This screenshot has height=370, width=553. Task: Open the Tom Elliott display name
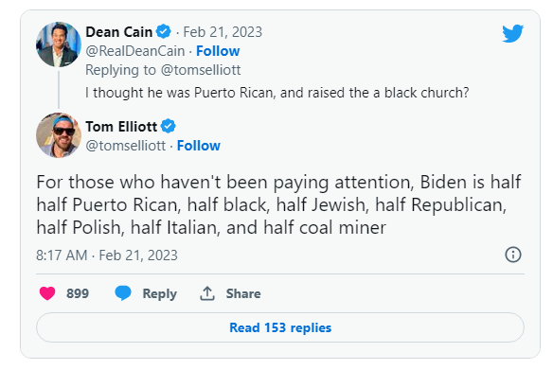coord(121,127)
